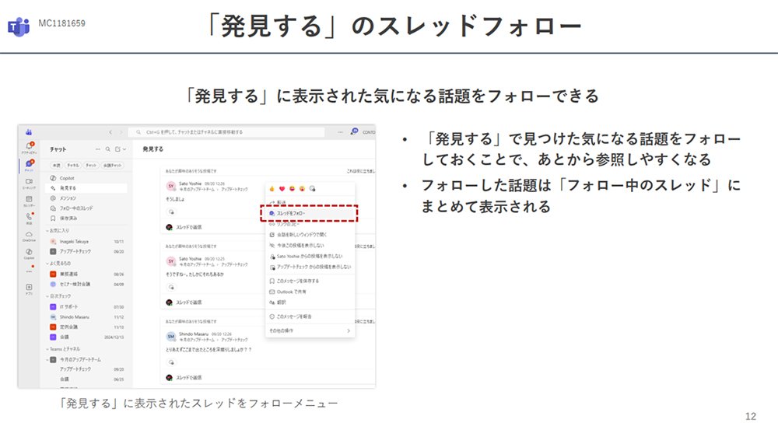778x437 pixels.
Task: Show more apps ellipsis in rail
Action: 30,271
